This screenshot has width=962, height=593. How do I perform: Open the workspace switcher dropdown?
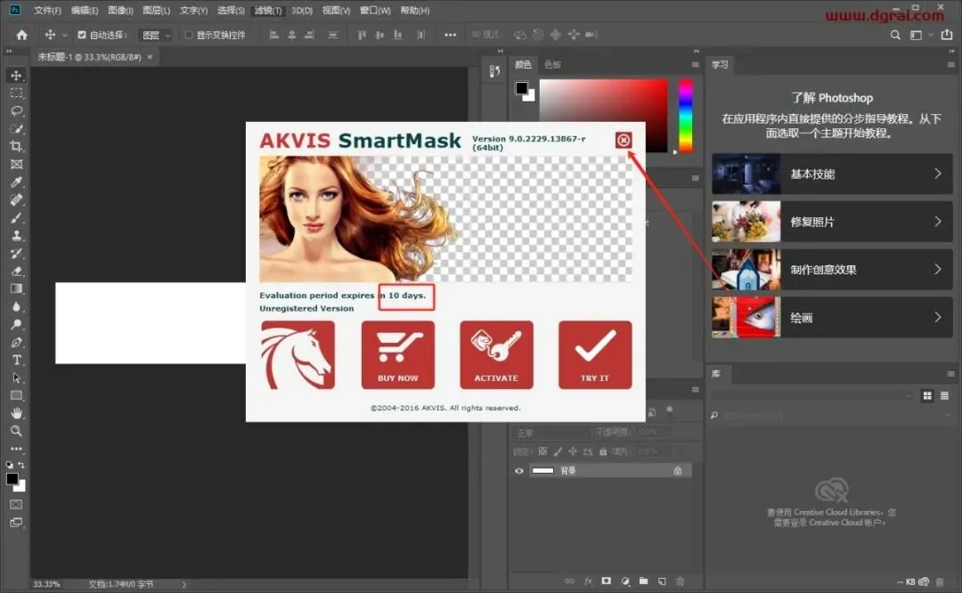tap(919, 35)
